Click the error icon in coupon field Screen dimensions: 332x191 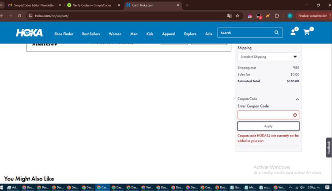coord(295,115)
